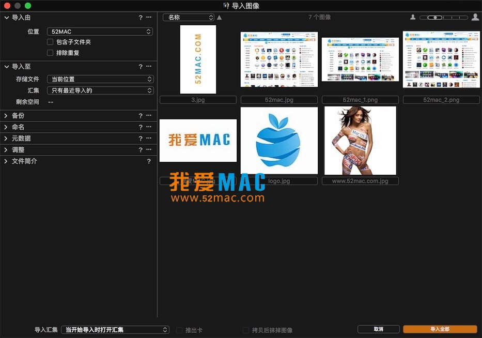Click the 52mac_1.png filename label
The height and width of the screenshot is (338, 482).
[x=360, y=100]
